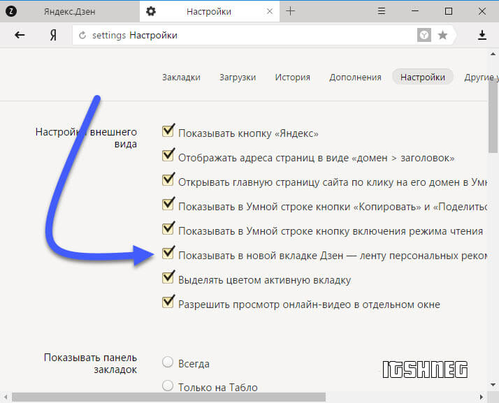Click vertical scrollbar down arrow

[x=493, y=385]
